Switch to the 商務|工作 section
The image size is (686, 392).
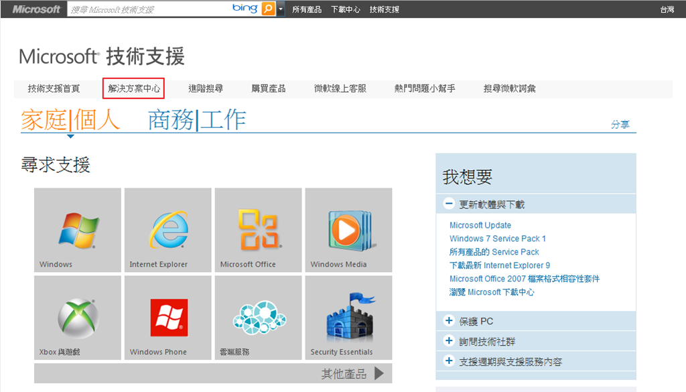tap(197, 119)
